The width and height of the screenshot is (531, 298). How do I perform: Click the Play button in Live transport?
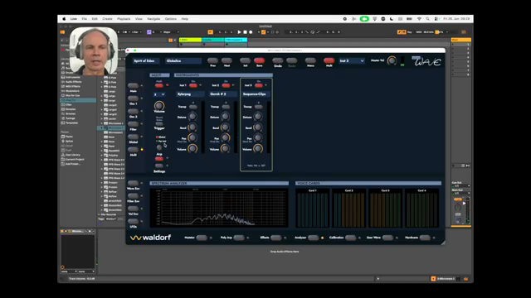(x=239, y=32)
